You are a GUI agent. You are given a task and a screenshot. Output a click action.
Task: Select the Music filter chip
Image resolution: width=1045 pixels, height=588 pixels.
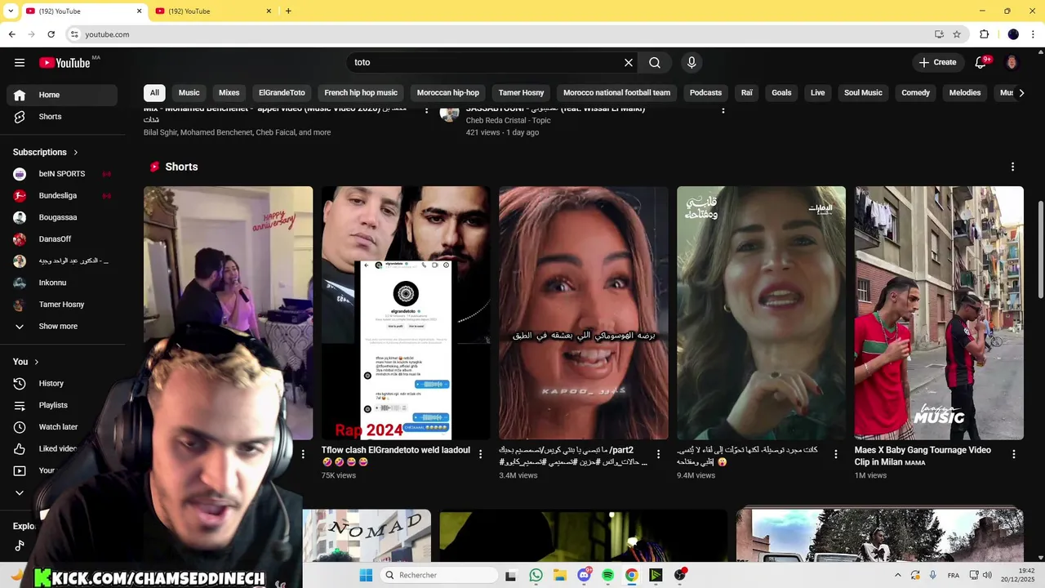[x=189, y=93]
